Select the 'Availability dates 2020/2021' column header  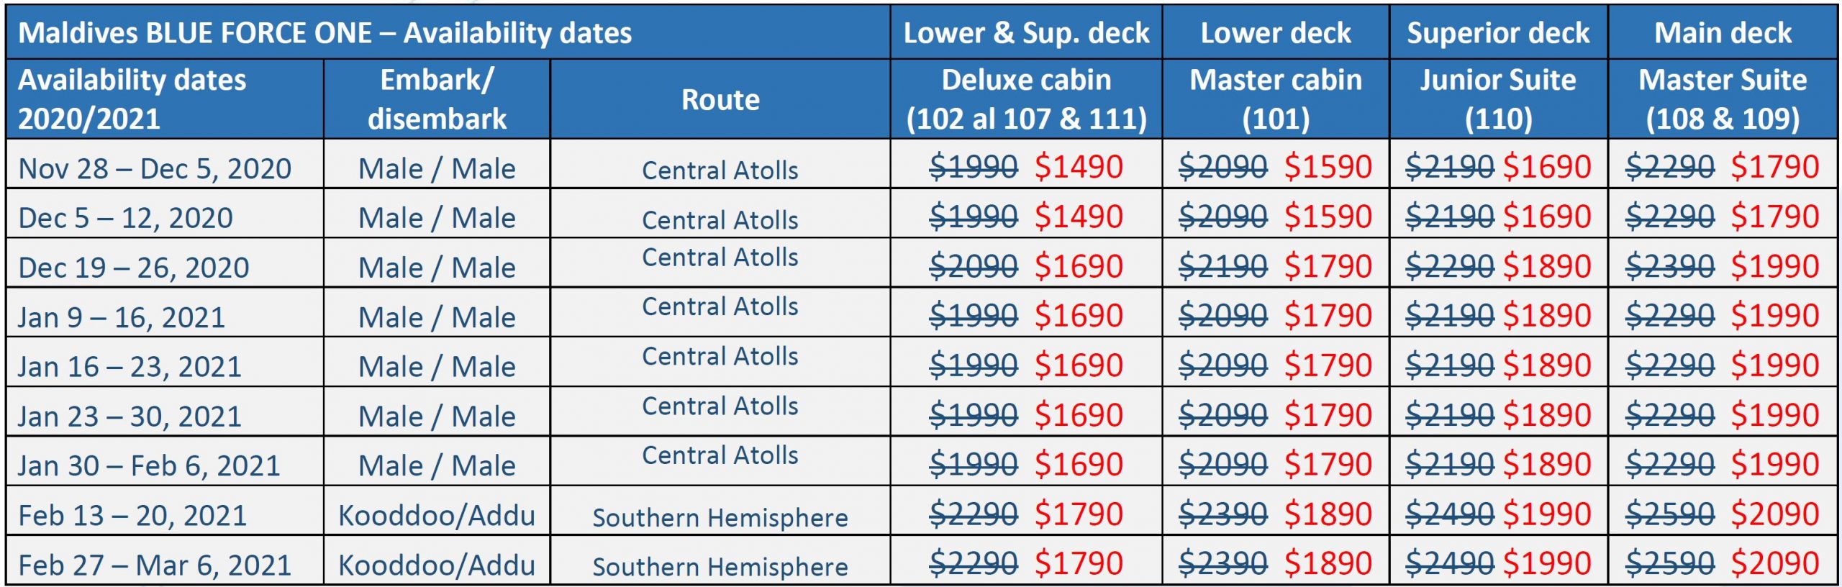(x=165, y=99)
